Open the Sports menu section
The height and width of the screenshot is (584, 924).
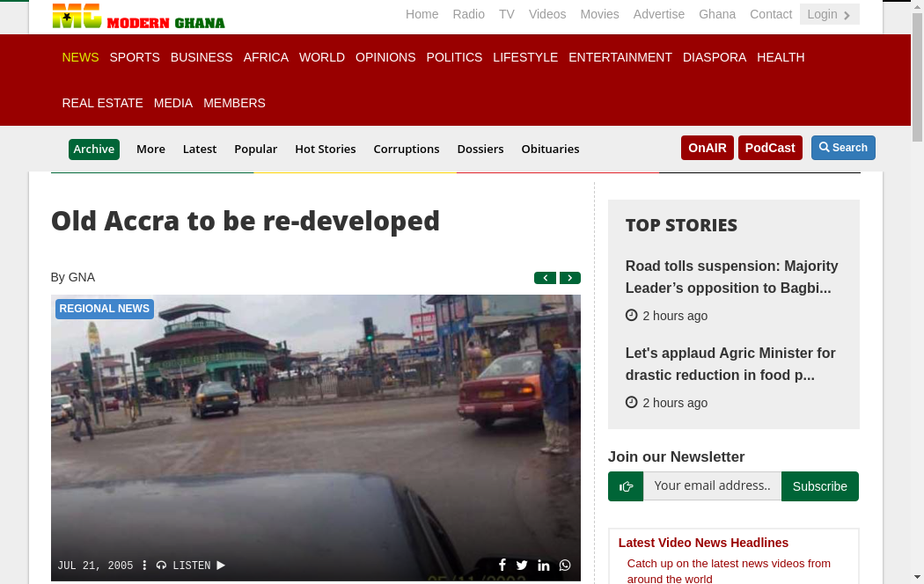coord(135,57)
